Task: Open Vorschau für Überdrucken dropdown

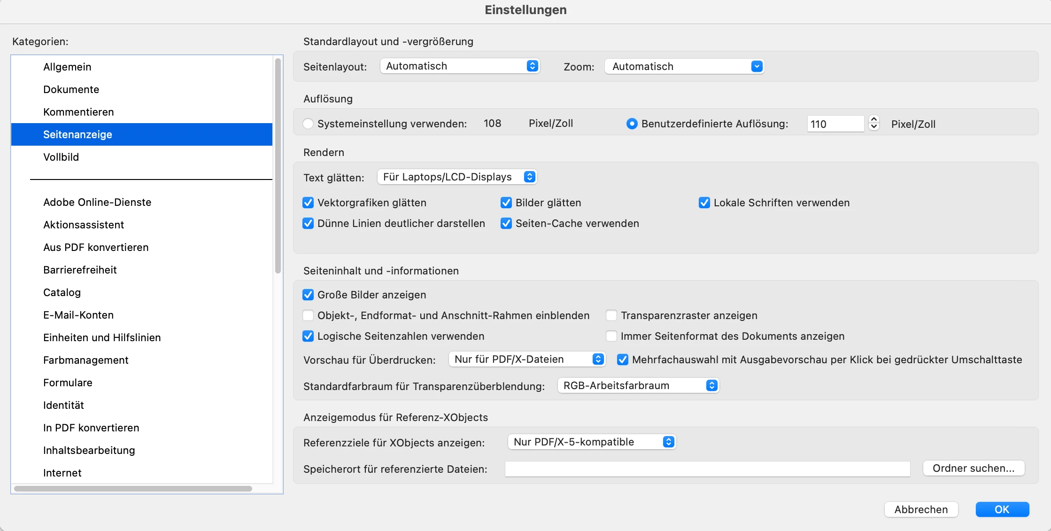Action: coord(526,359)
